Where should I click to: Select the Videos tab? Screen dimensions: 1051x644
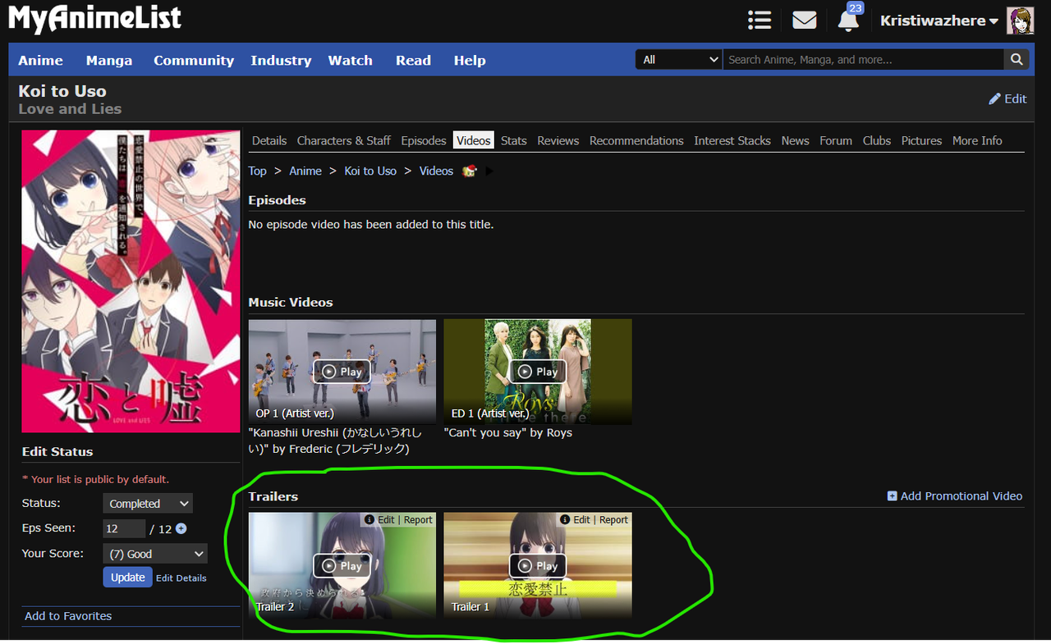[x=474, y=140]
